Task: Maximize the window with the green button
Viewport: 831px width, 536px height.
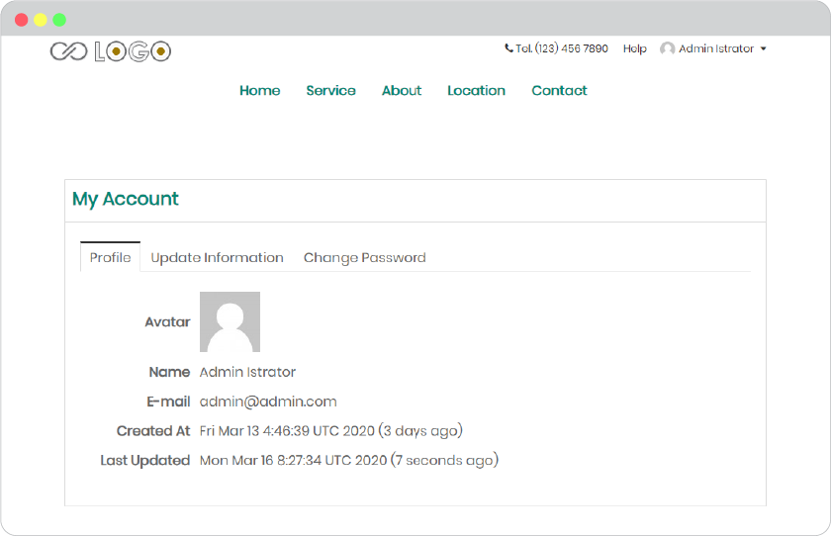Action: (x=59, y=20)
